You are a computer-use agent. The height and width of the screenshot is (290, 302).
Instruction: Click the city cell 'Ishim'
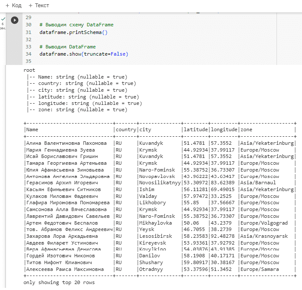(x=147, y=189)
